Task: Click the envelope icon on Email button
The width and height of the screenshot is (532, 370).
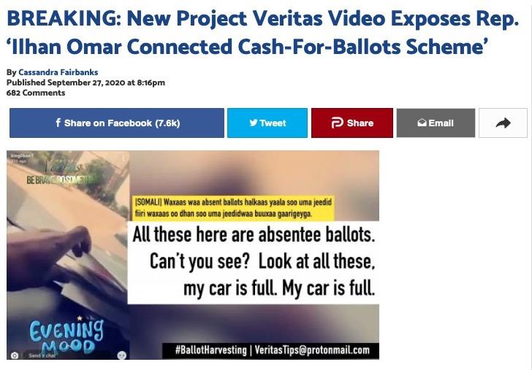Action: [x=422, y=123]
